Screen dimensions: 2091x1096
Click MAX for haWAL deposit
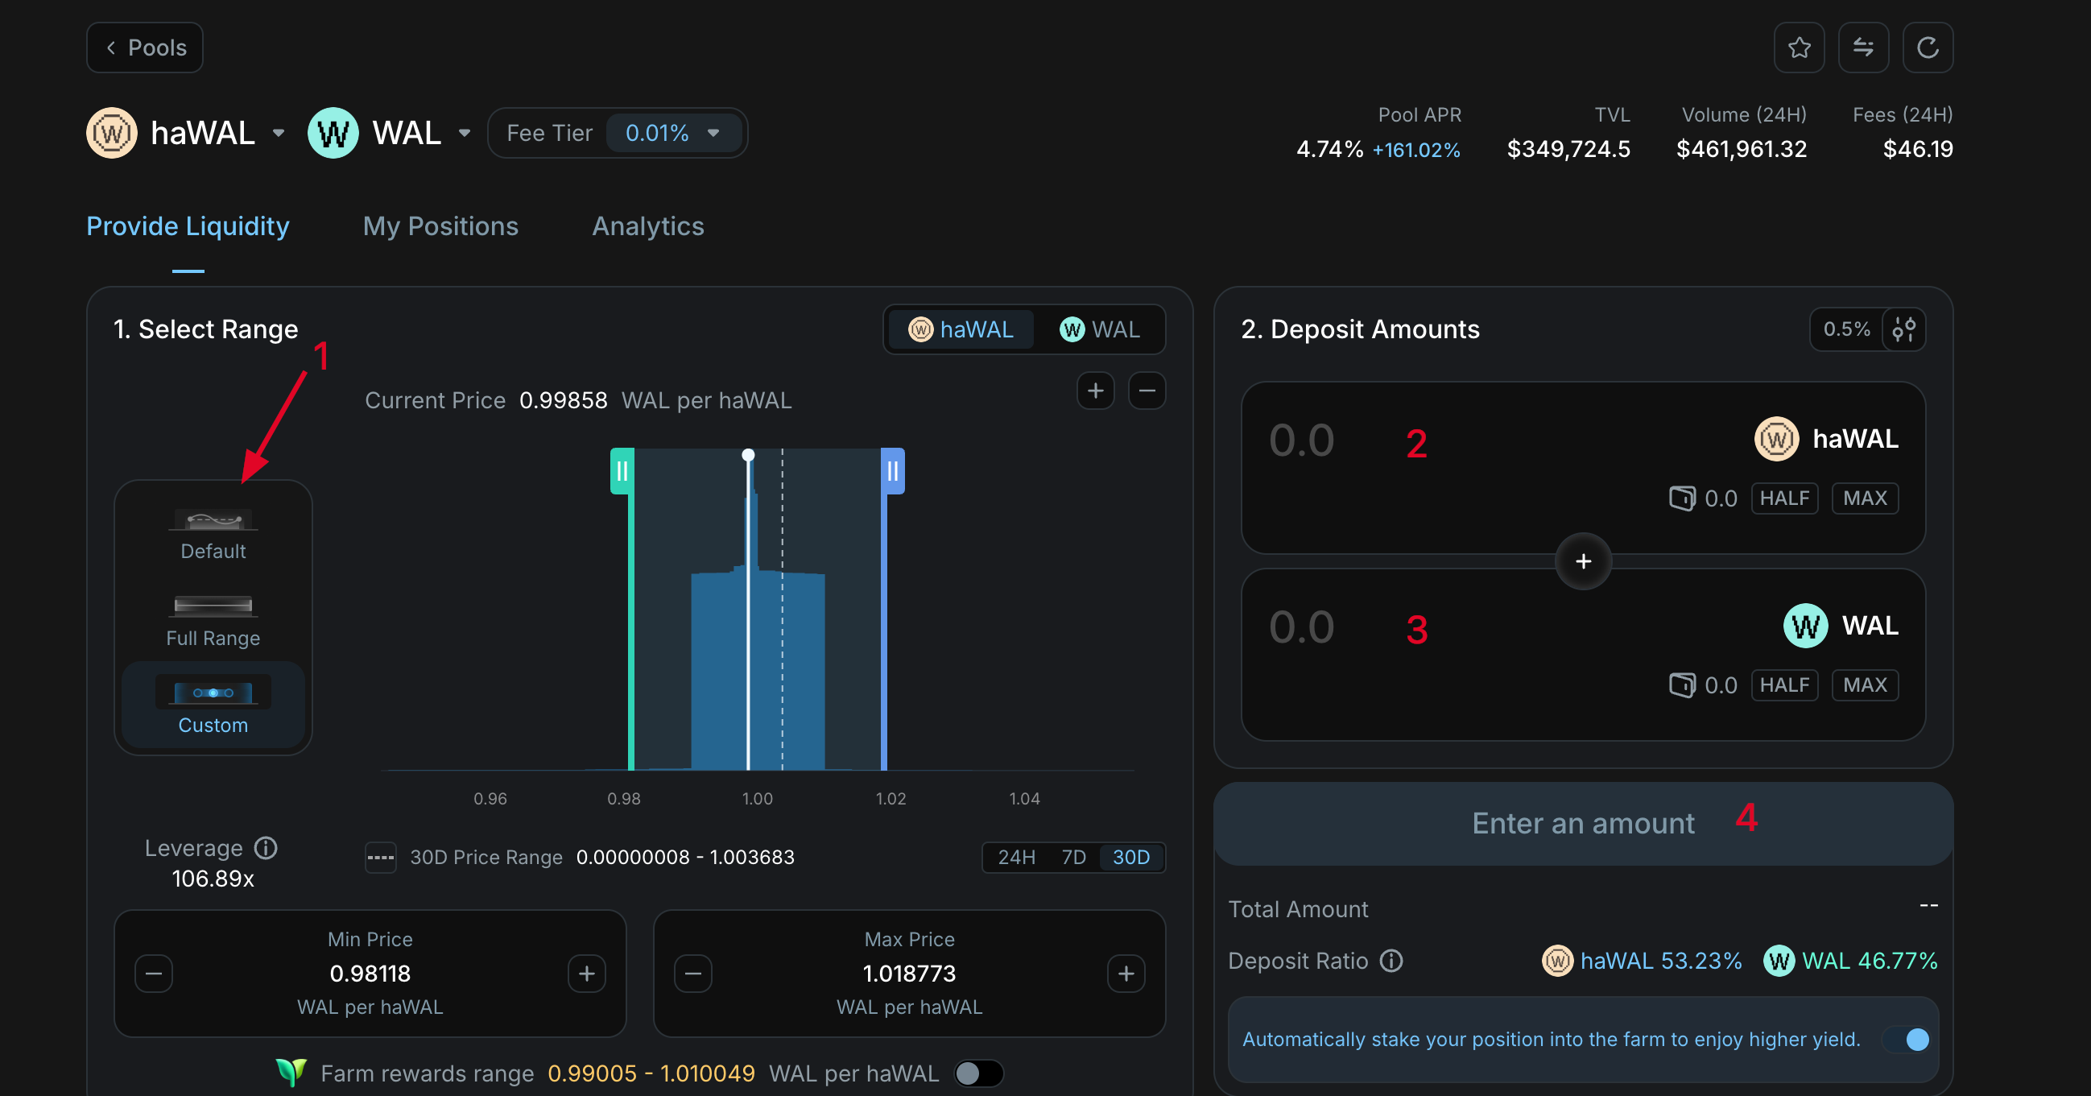(x=1865, y=498)
